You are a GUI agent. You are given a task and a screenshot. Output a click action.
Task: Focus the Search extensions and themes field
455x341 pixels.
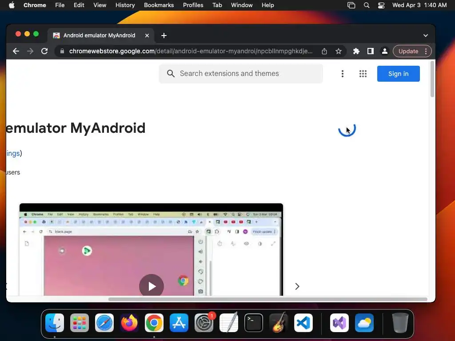241,74
